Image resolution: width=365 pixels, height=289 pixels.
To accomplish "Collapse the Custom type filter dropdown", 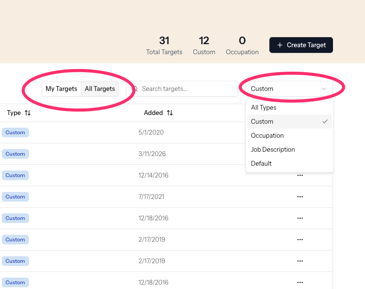I will 289,89.
